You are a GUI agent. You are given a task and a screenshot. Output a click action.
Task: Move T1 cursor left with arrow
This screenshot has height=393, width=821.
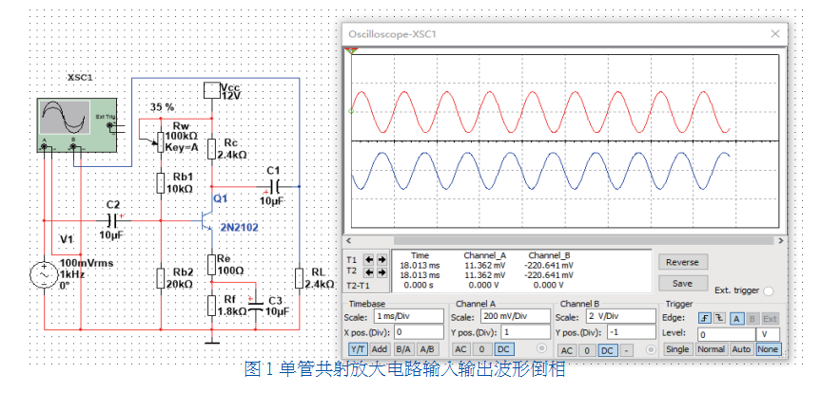pos(370,259)
